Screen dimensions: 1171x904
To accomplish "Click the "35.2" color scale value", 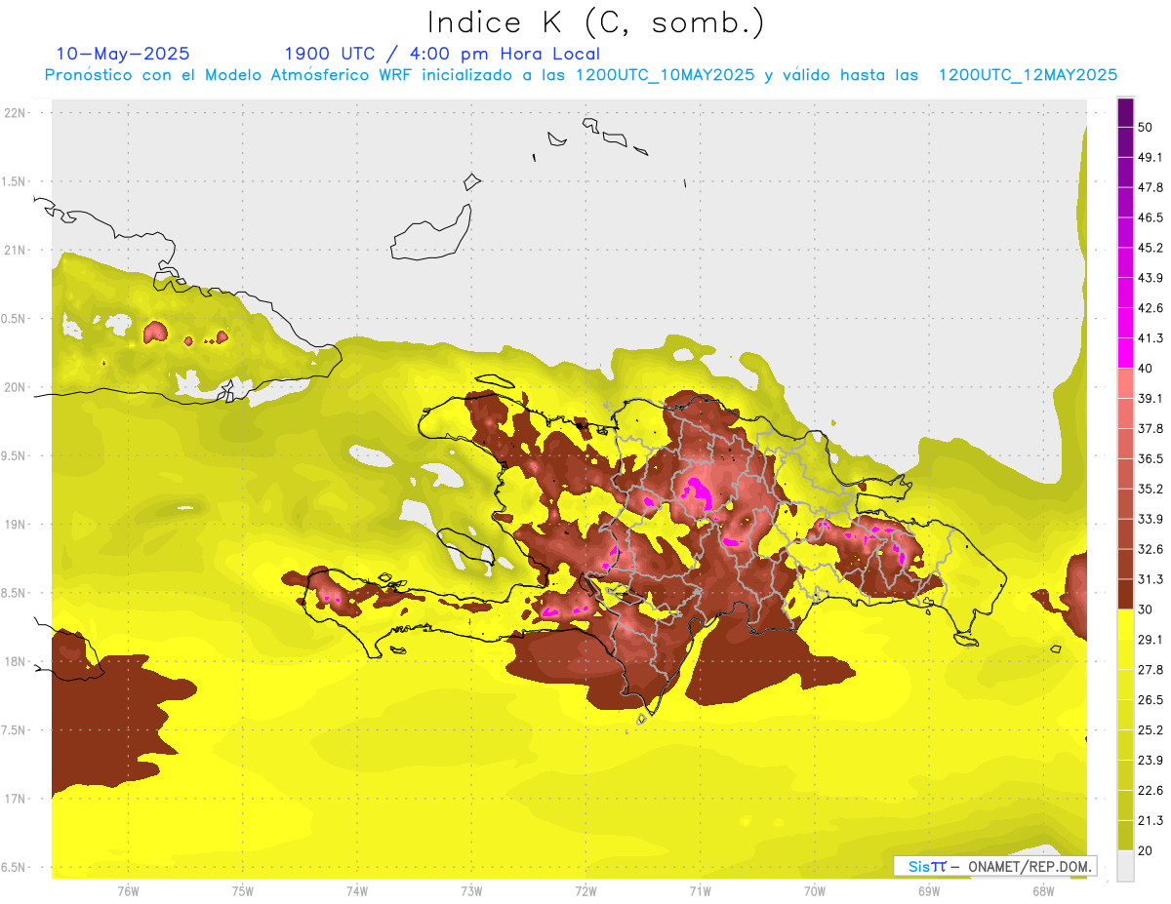I will tap(1151, 489).
